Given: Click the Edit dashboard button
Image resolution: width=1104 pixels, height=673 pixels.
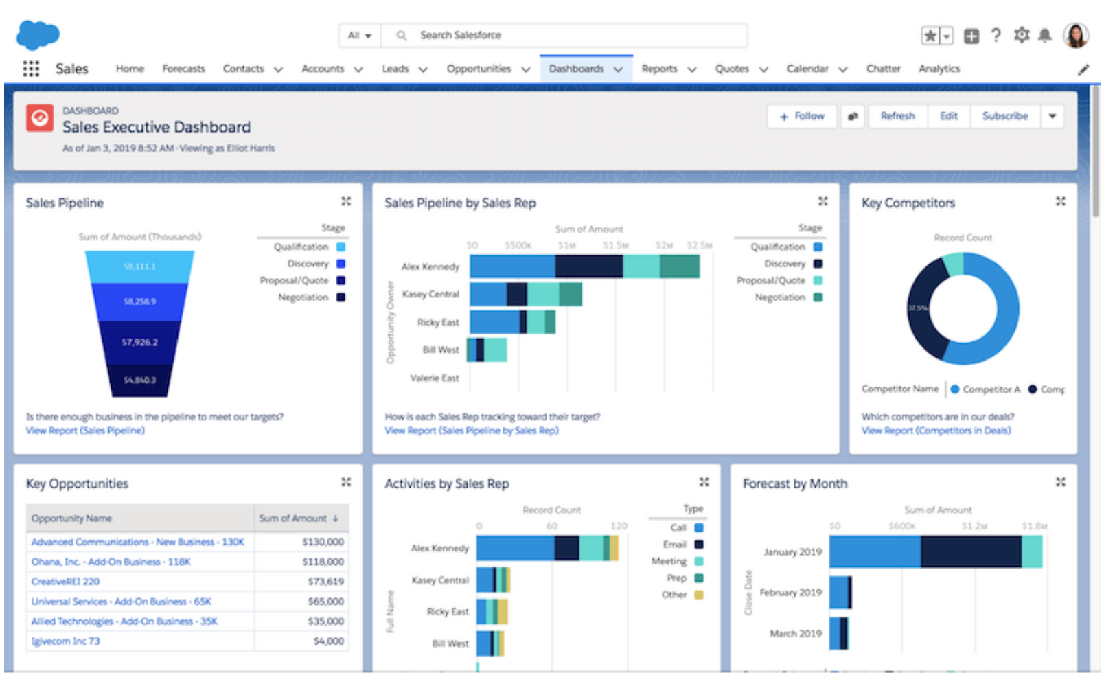Looking at the screenshot, I should 949,117.
